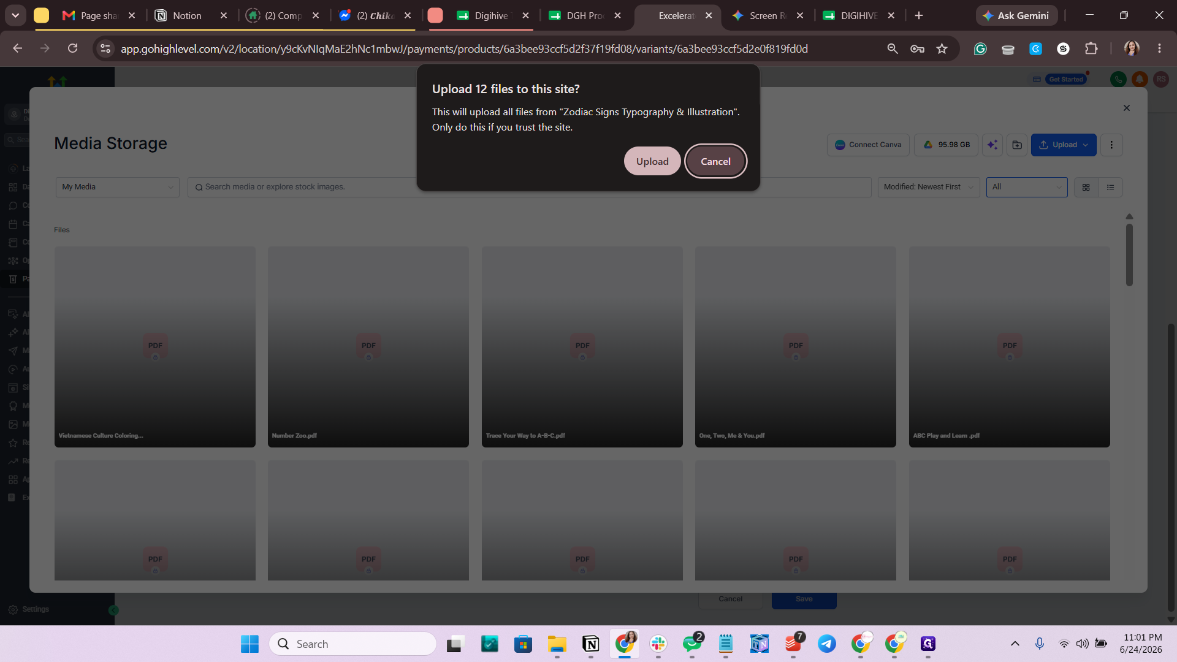Switch to grid view layout
This screenshot has height=662, width=1177.
(1086, 187)
